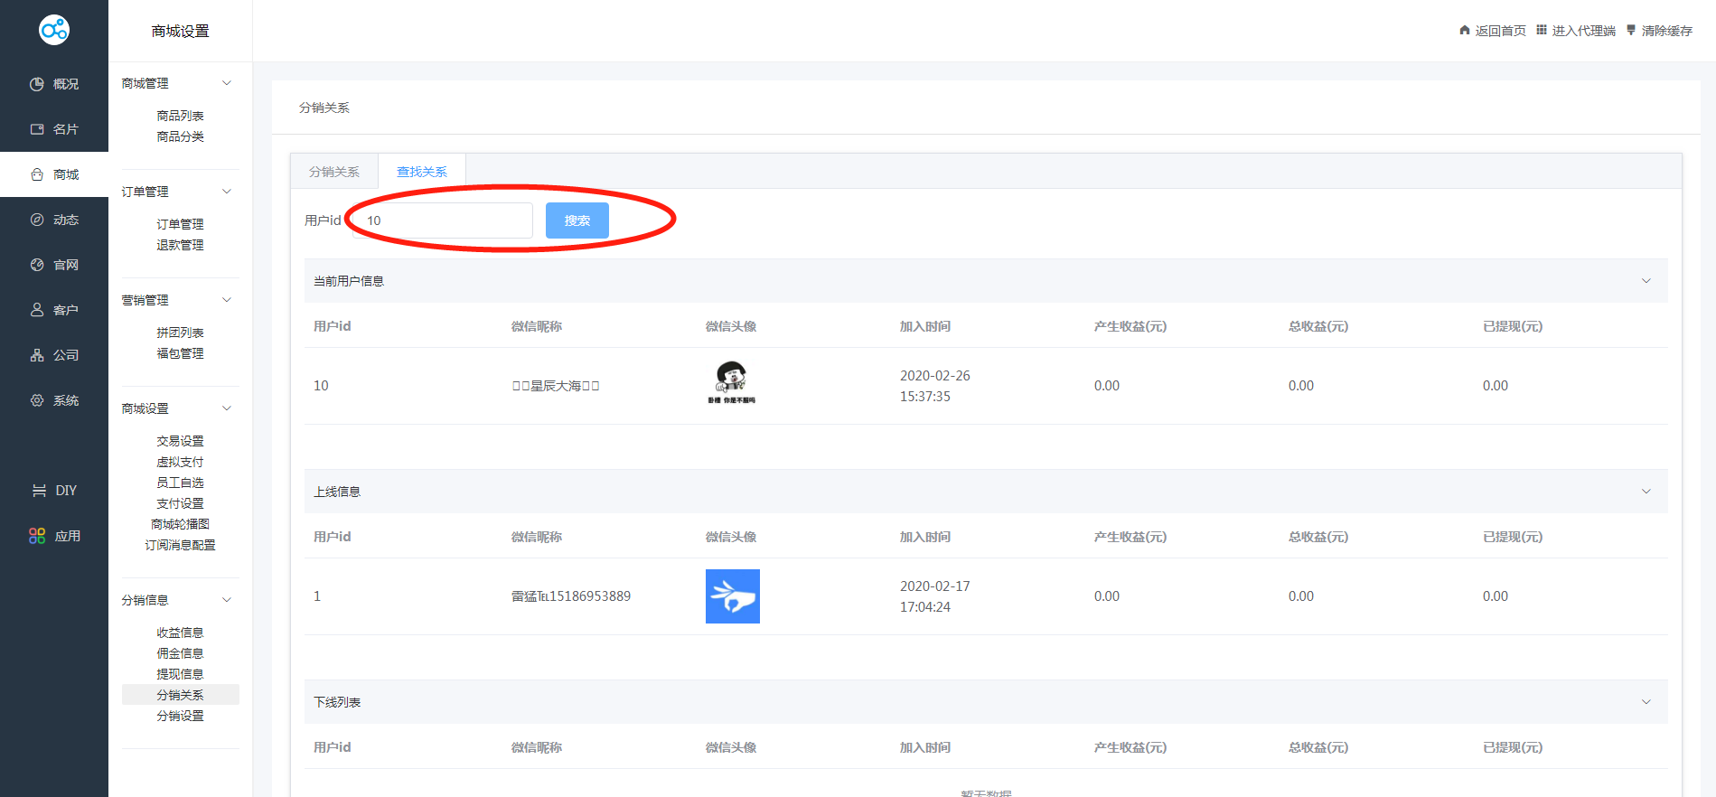Open 分销关系 in the left submenu

[x=180, y=695]
